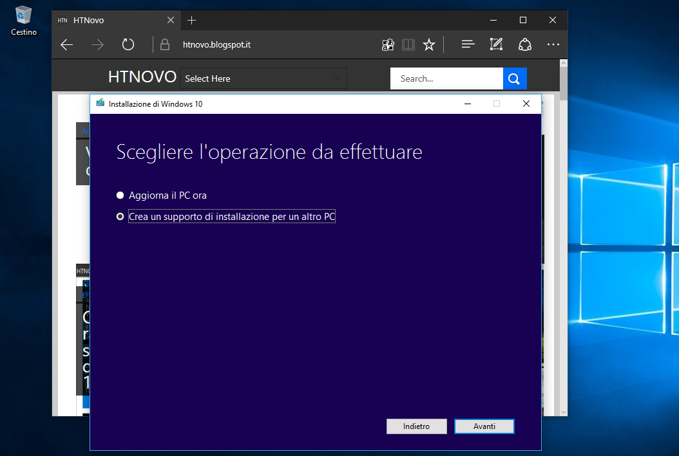Select Aggiorna il PC ora radio button
The image size is (679, 456).
tap(120, 196)
